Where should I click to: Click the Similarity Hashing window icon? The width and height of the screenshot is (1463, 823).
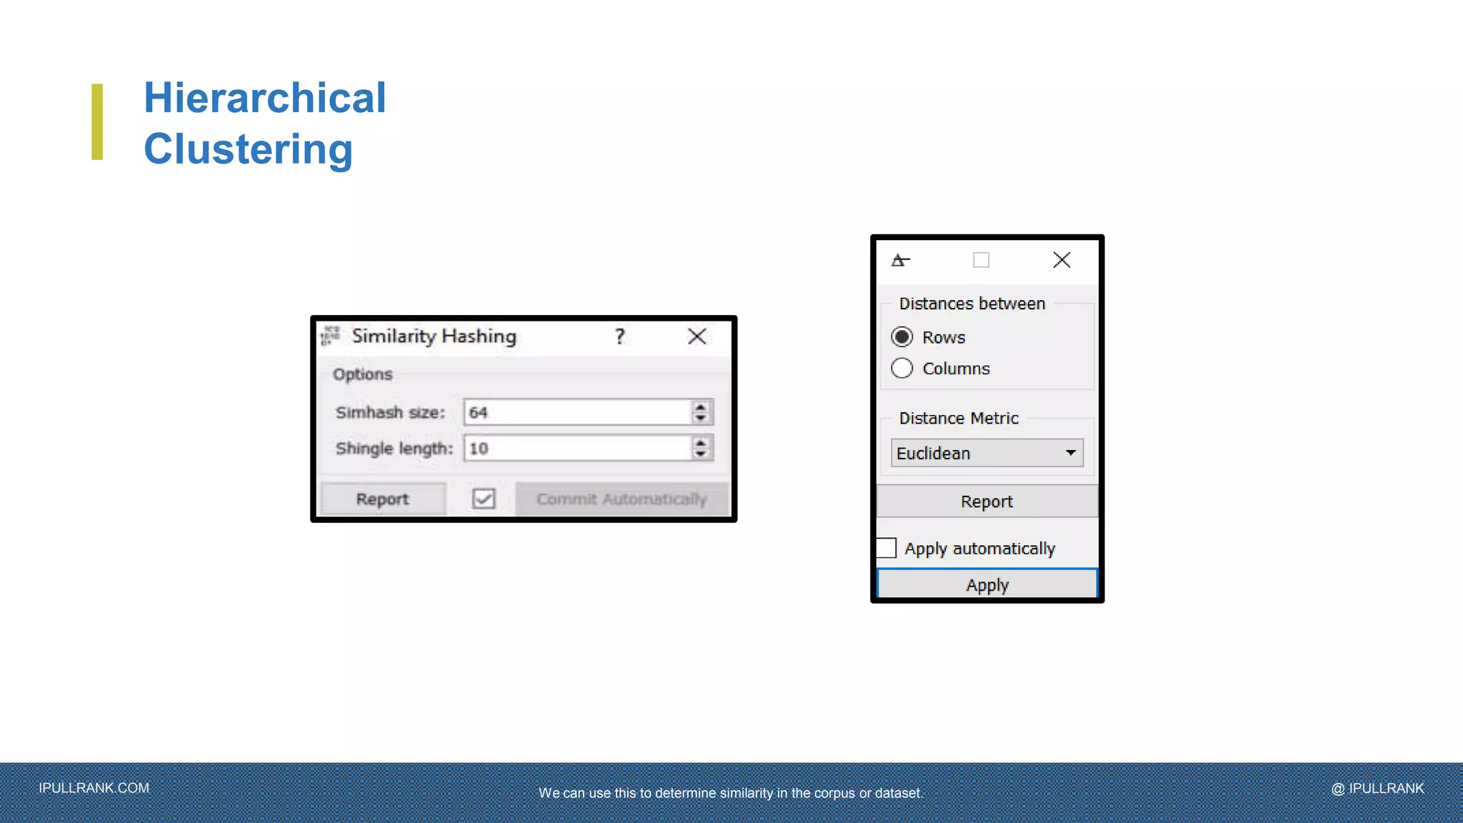pyautogui.click(x=330, y=336)
